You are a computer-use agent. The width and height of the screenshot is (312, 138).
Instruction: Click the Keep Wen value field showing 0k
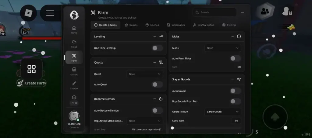pos(236,121)
